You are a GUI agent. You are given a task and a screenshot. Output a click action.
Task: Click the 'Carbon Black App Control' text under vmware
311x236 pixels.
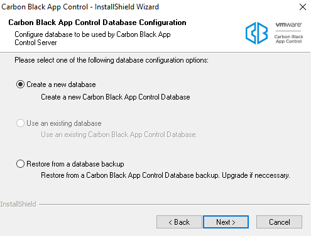point(288,39)
